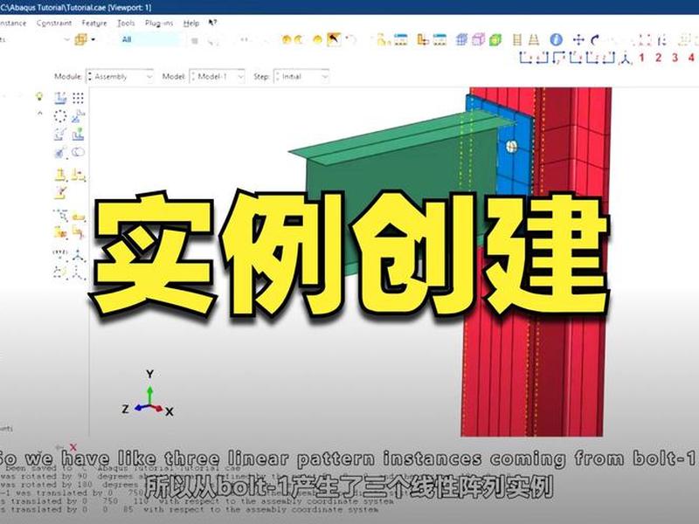Select the wireframe render style icon

[462, 39]
